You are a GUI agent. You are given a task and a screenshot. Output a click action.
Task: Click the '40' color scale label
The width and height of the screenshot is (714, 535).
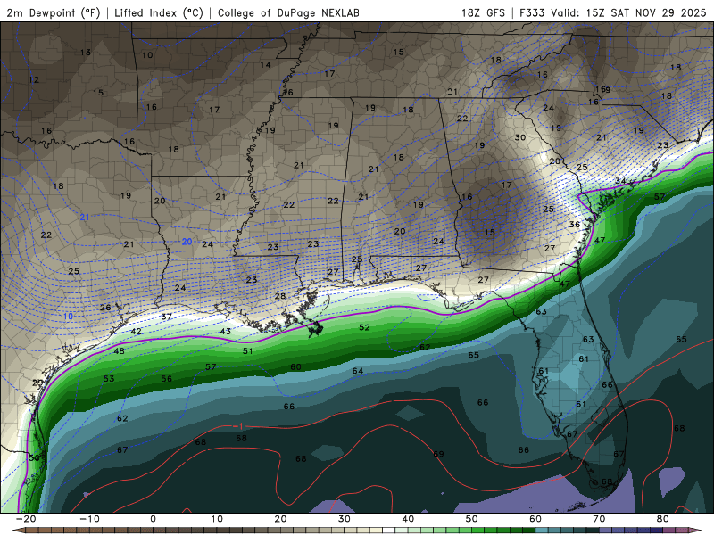click(x=408, y=519)
